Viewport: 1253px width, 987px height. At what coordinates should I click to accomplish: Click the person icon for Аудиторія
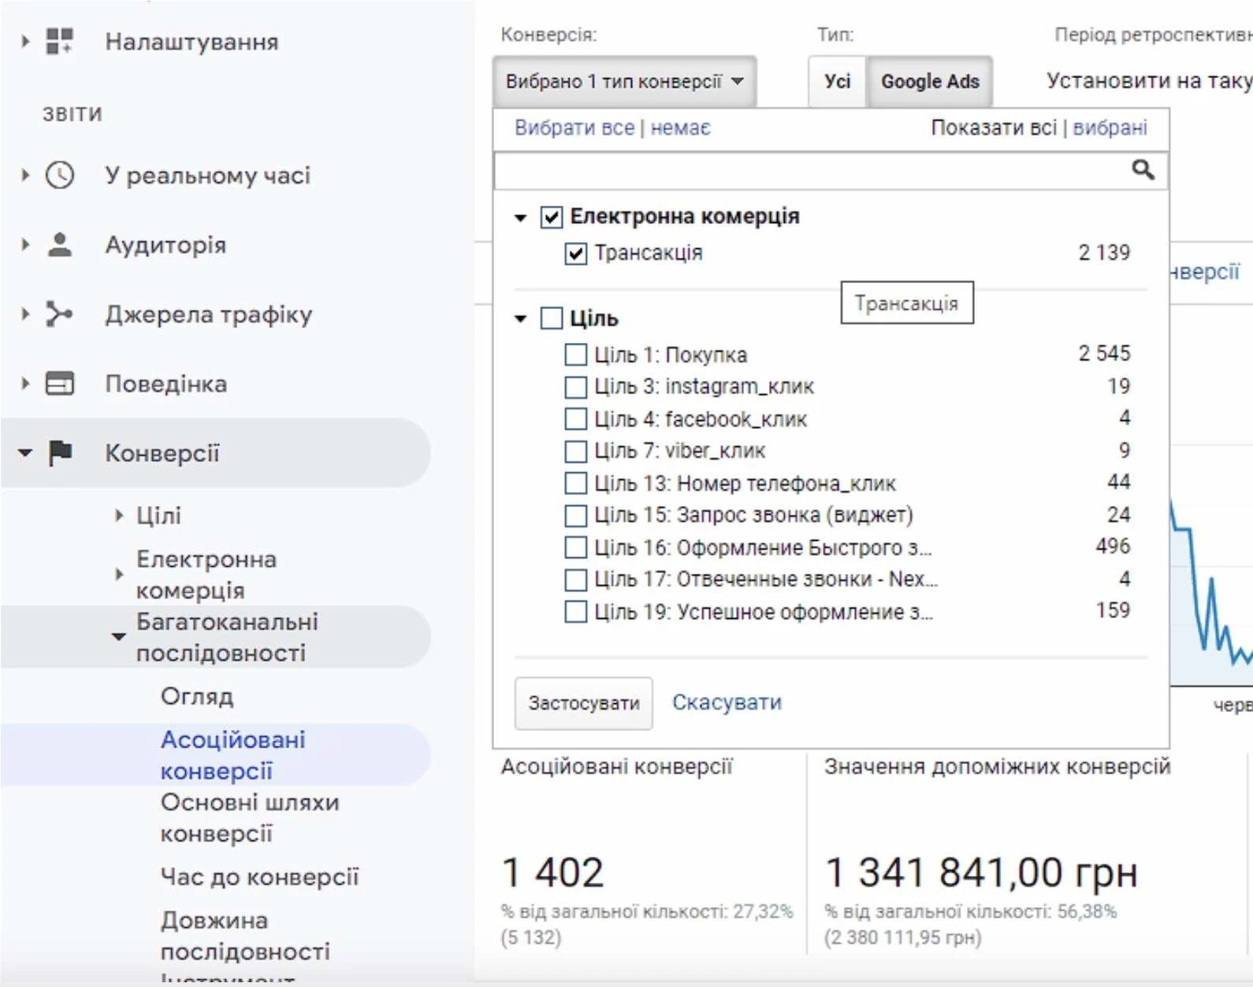(x=60, y=244)
